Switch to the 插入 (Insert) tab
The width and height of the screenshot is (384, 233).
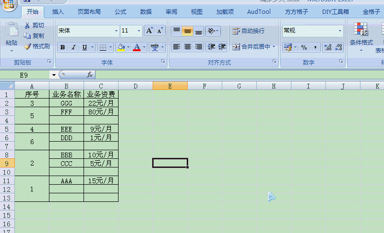pos(58,12)
